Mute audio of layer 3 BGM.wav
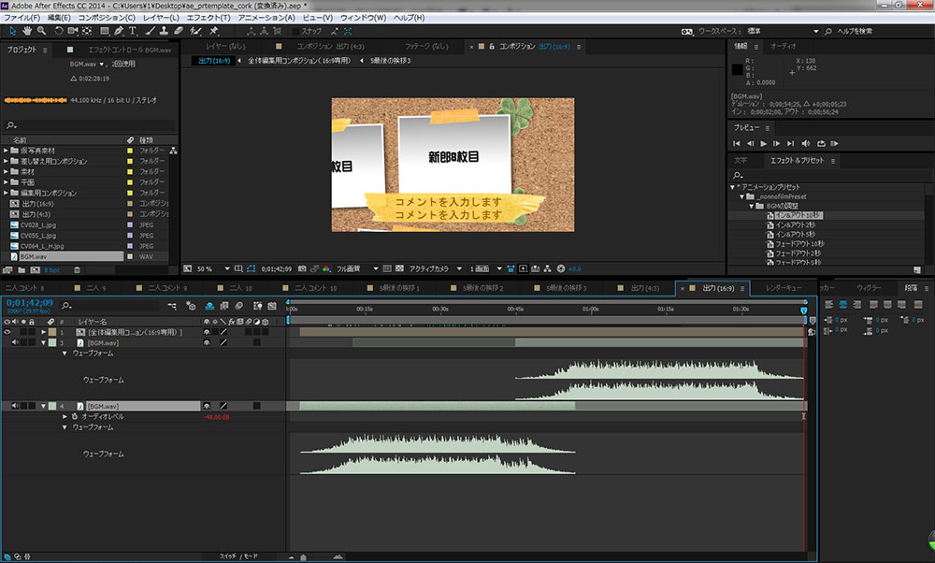This screenshot has width=935, height=563. click(x=16, y=343)
